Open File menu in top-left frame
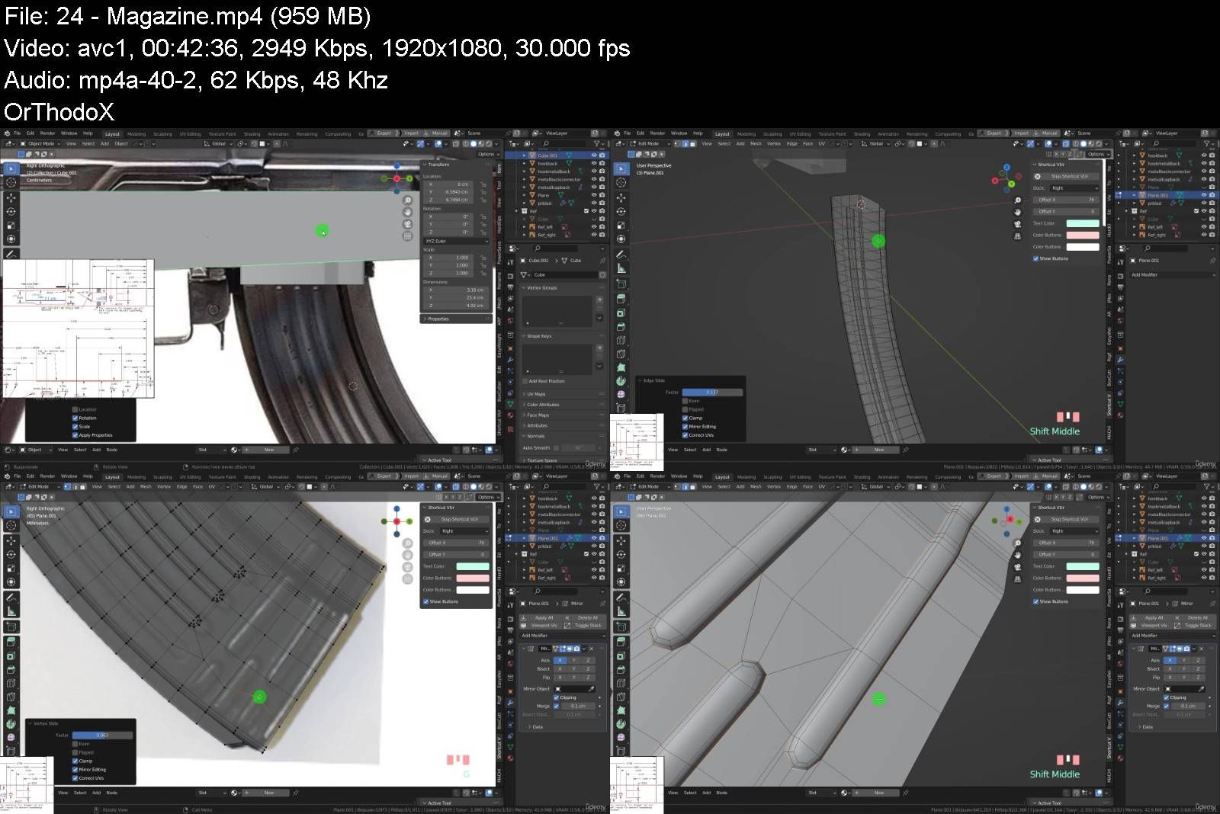The image size is (1220, 814). [18, 133]
